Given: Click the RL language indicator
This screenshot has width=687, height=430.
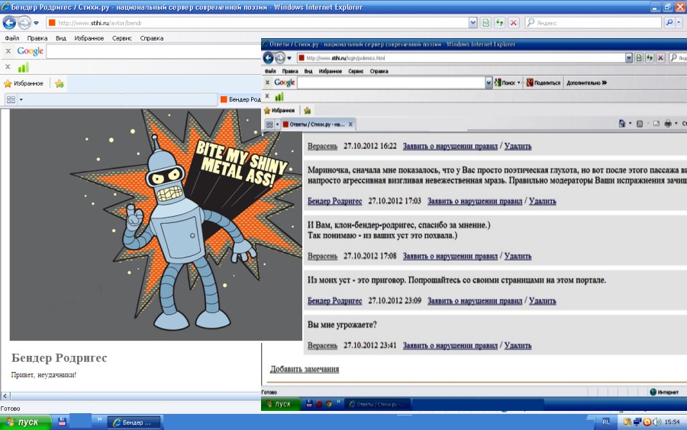Looking at the screenshot, I should click(606, 422).
